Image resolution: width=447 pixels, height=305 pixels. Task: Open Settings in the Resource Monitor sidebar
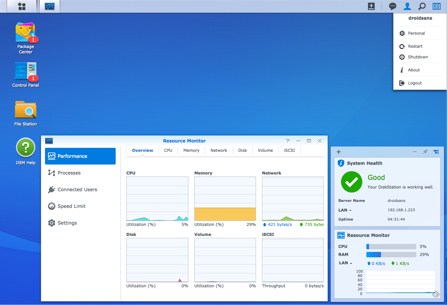click(80, 223)
